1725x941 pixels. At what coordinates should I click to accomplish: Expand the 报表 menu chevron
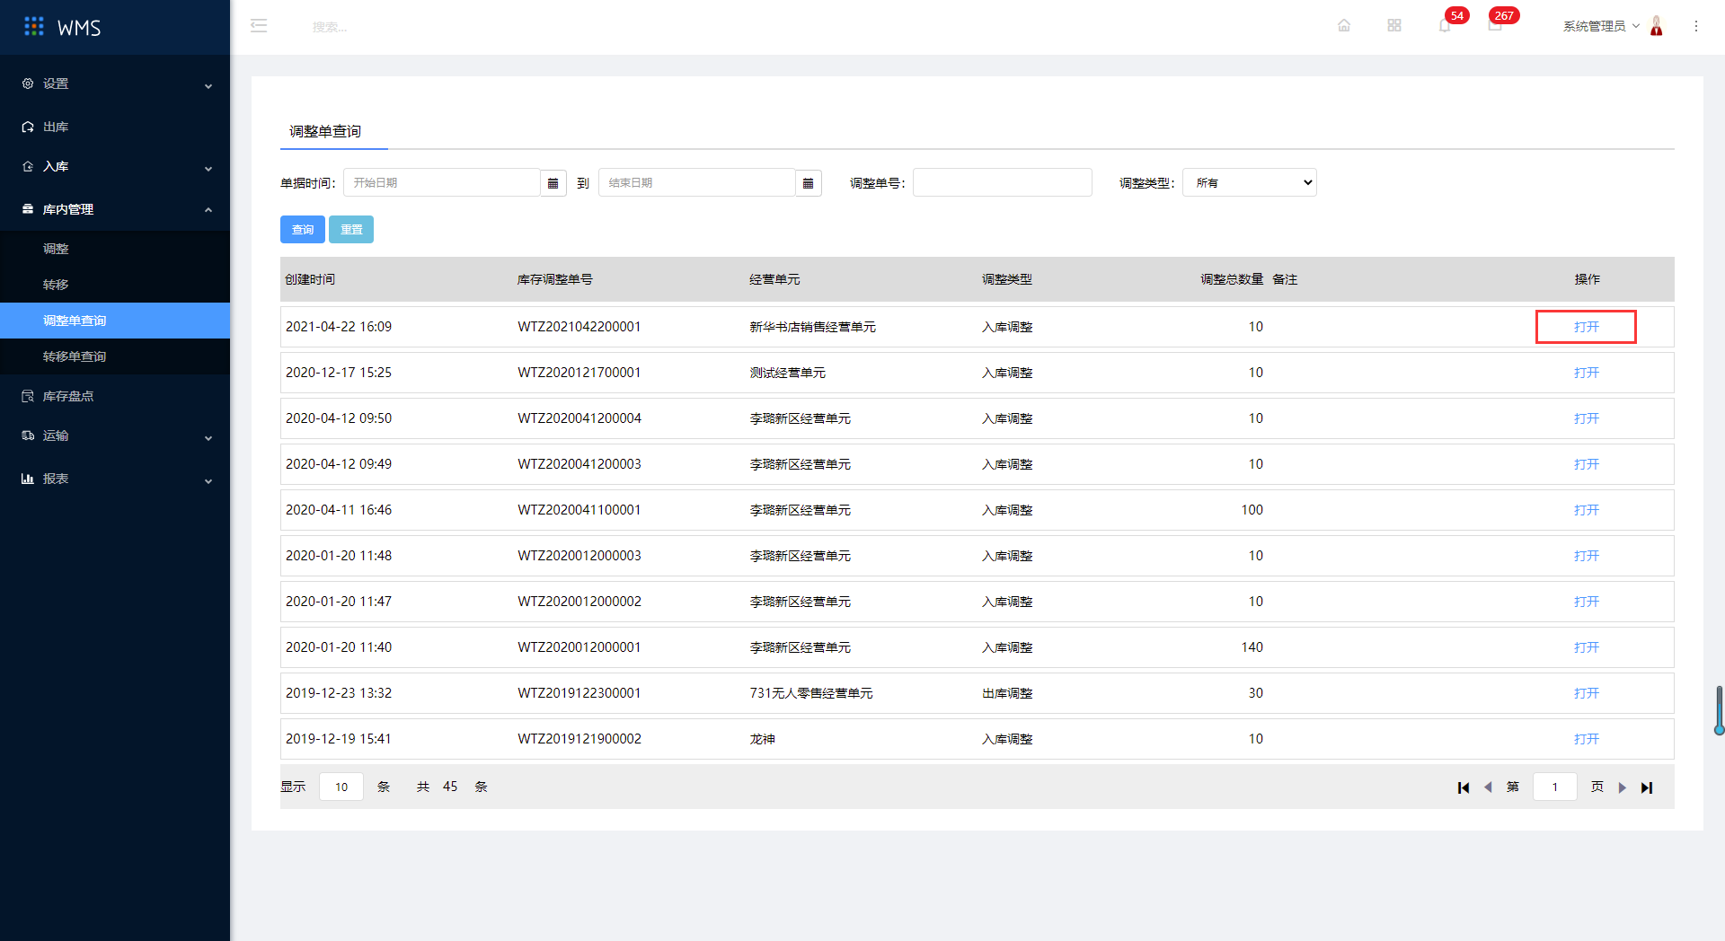[208, 480]
